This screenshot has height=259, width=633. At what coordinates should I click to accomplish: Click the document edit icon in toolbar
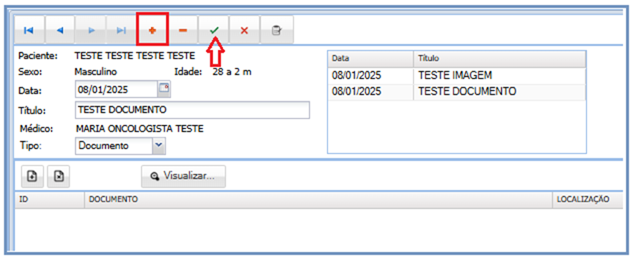[277, 30]
